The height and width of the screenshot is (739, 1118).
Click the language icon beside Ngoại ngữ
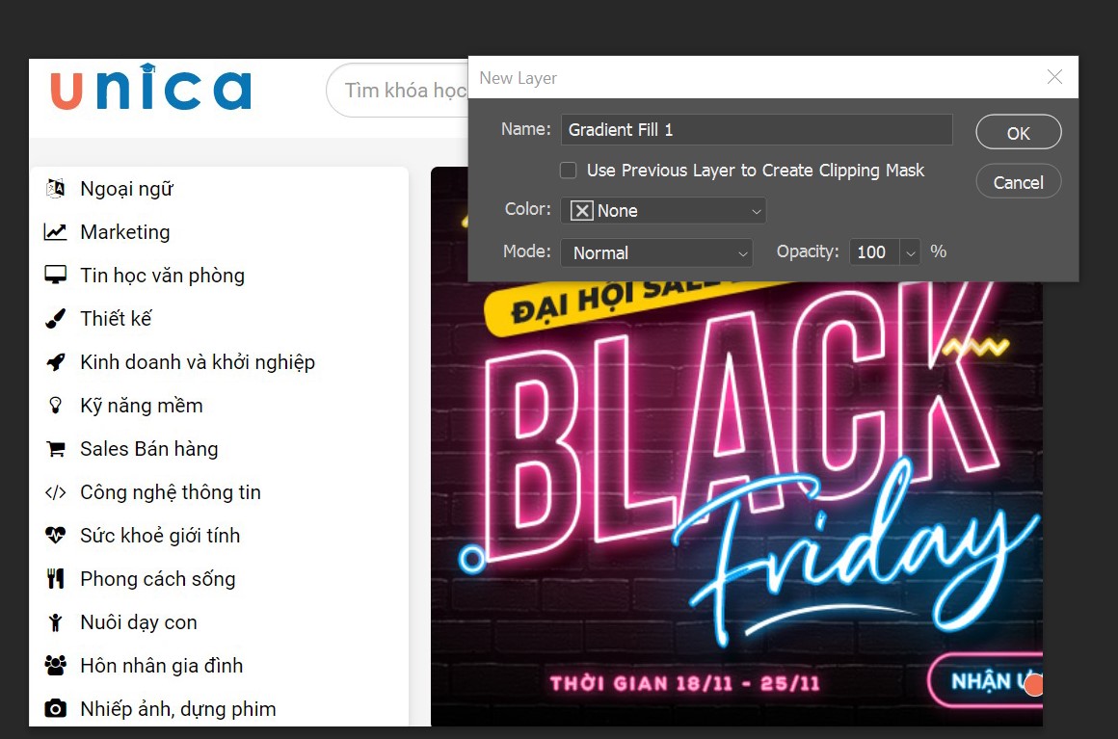click(55, 189)
